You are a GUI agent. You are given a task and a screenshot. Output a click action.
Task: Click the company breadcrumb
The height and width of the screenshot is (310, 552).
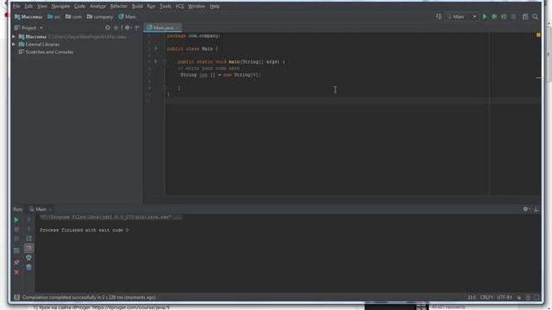pos(100,16)
